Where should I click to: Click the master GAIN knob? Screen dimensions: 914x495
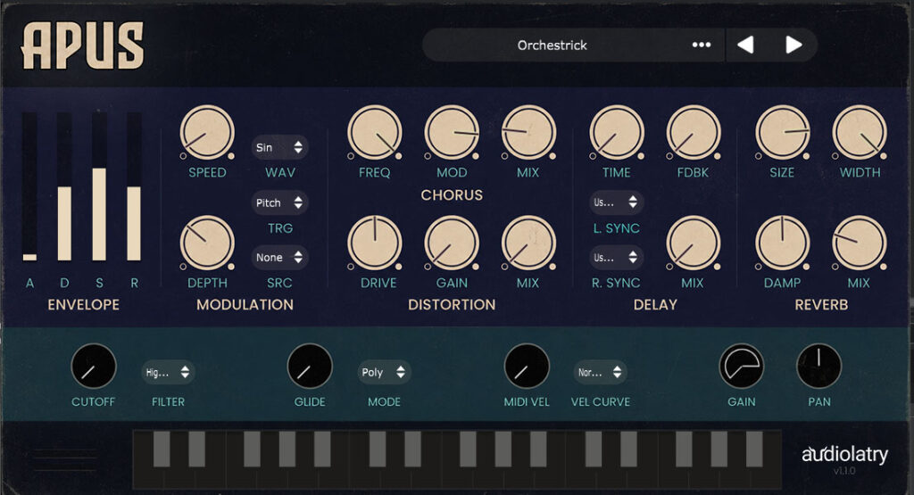click(x=742, y=367)
